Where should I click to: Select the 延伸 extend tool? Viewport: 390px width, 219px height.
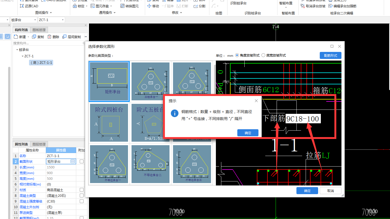coord(168,6)
